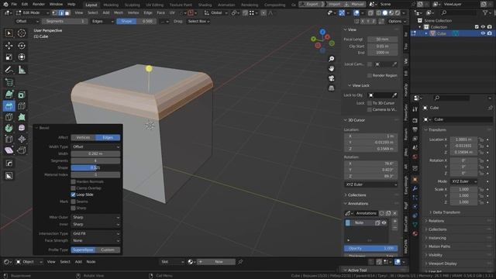The height and width of the screenshot is (279, 496).
Task: Select the Poly Build tool
Action: tap(22, 117)
